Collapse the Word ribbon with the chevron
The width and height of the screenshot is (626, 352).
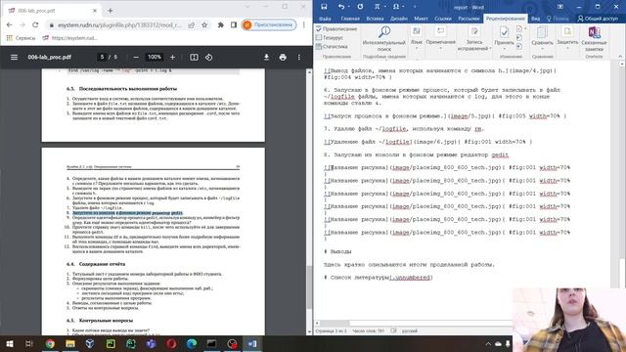pyautogui.click(x=620, y=57)
